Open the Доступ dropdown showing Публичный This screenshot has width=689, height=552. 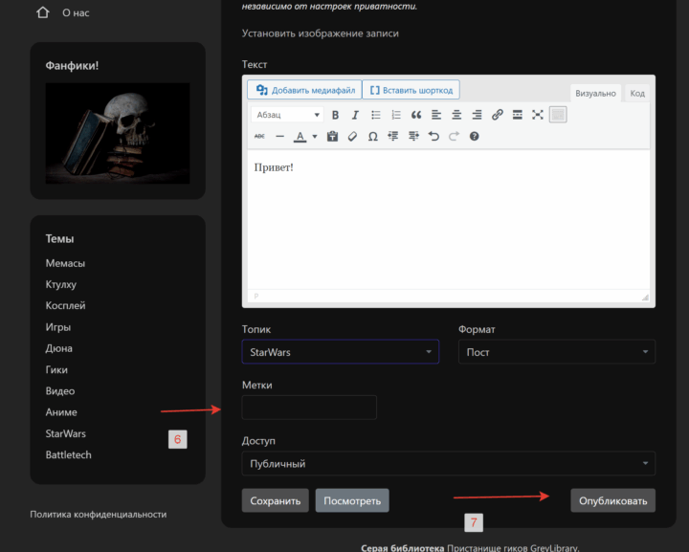click(x=449, y=463)
